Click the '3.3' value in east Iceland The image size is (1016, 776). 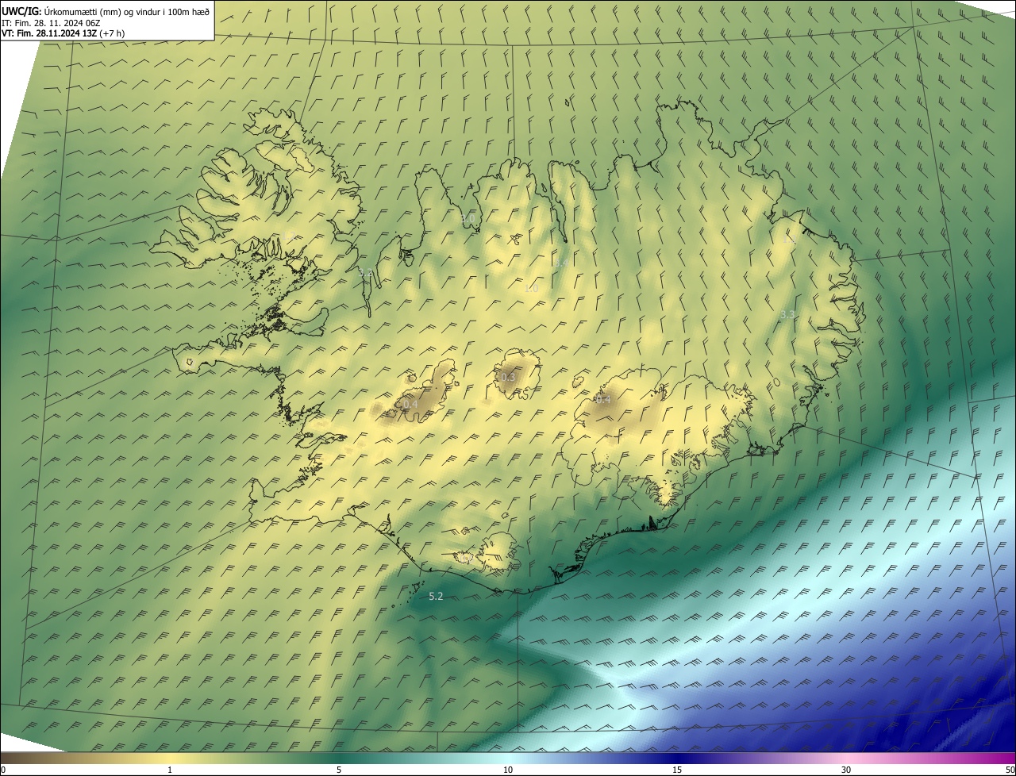pyautogui.click(x=787, y=315)
